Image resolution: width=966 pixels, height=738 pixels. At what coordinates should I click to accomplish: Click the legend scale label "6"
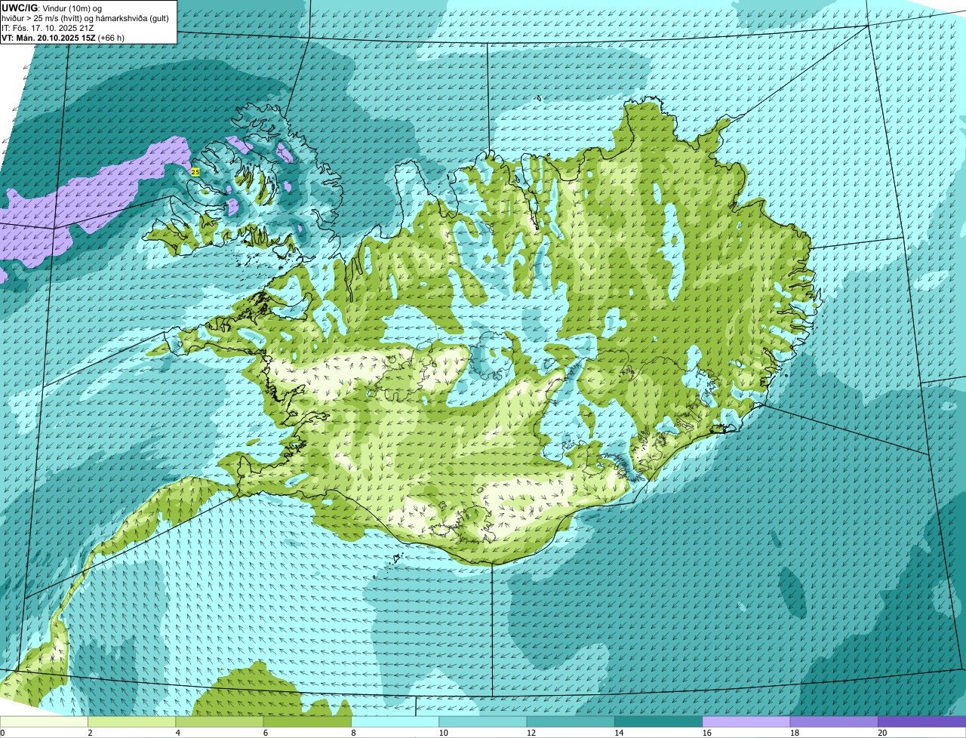click(266, 733)
